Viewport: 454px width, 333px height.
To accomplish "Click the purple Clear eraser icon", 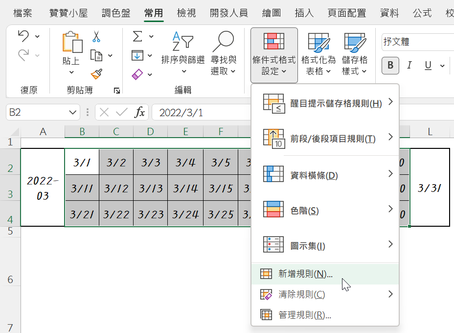I will [137, 74].
